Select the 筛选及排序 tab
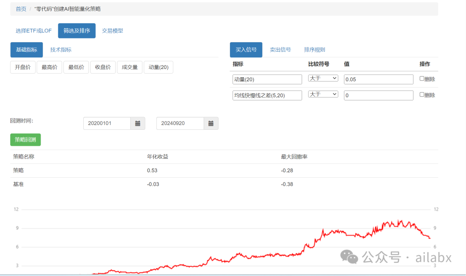This screenshot has width=466, height=276. (77, 31)
